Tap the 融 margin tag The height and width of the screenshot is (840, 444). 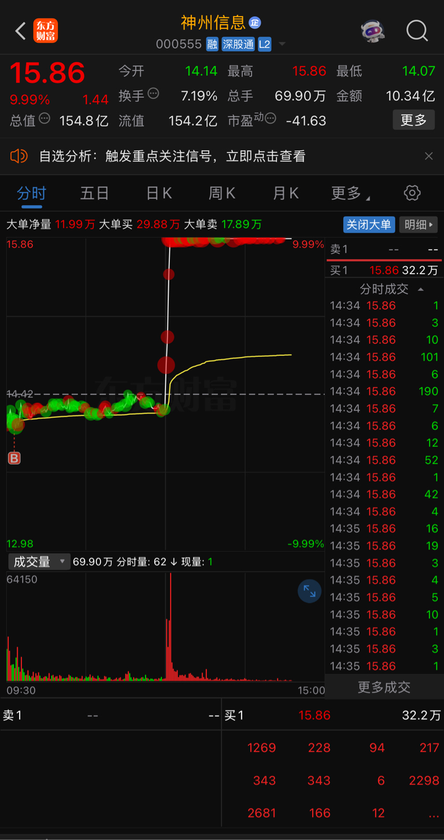(212, 45)
